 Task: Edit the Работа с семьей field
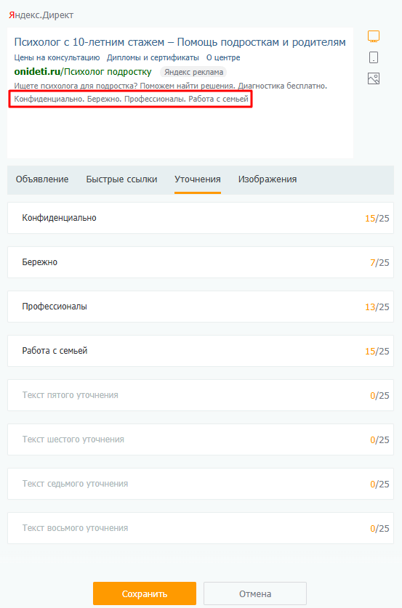[201, 351]
